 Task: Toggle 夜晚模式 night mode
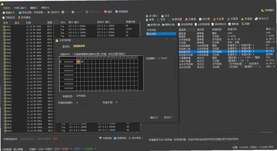click(x=267, y=10)
